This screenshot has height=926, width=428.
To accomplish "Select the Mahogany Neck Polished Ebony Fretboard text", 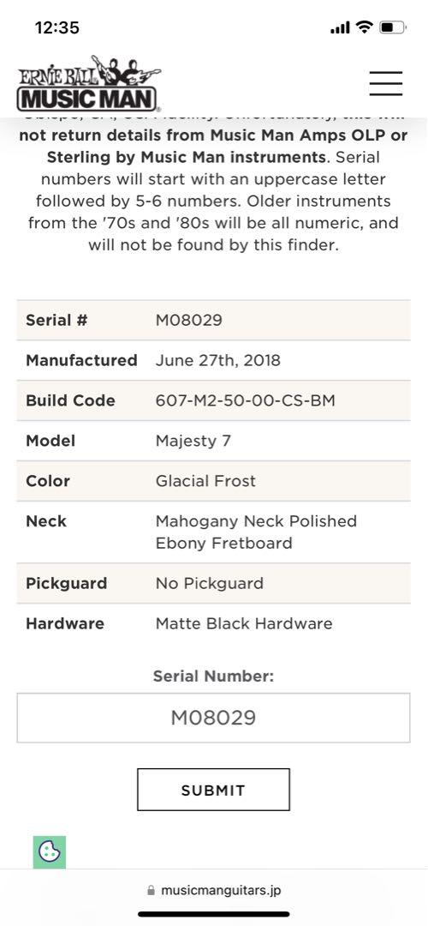I will 256,532.
